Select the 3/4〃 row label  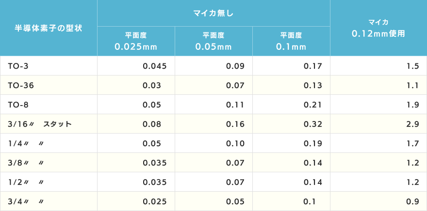26,201
